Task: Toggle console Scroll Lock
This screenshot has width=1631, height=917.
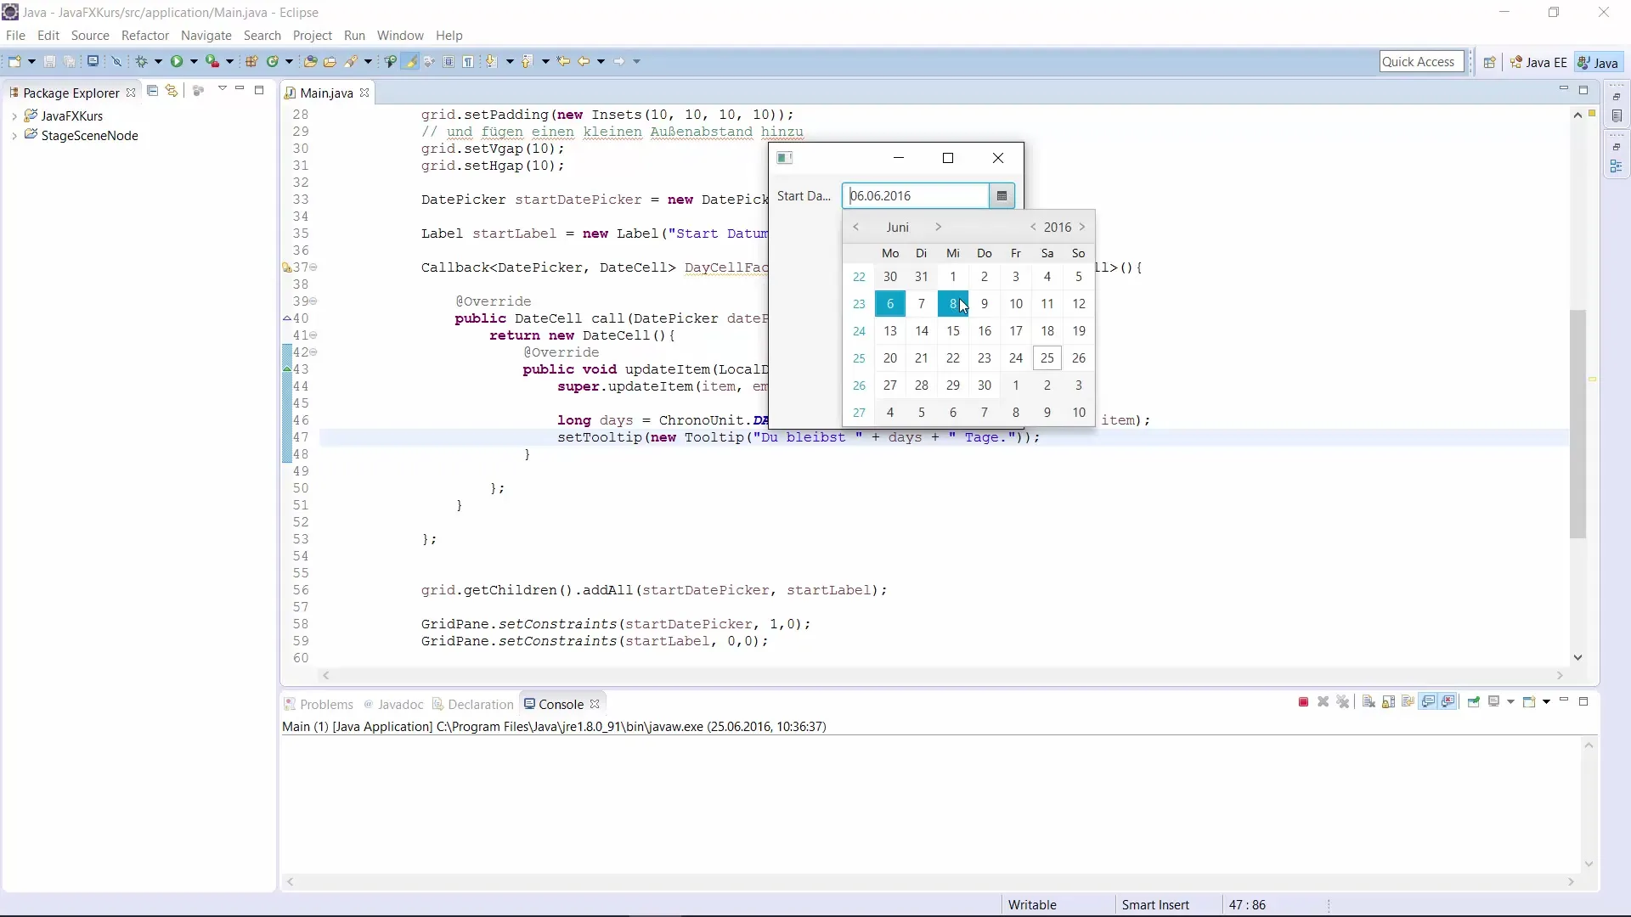Action: pos(1389,702)
